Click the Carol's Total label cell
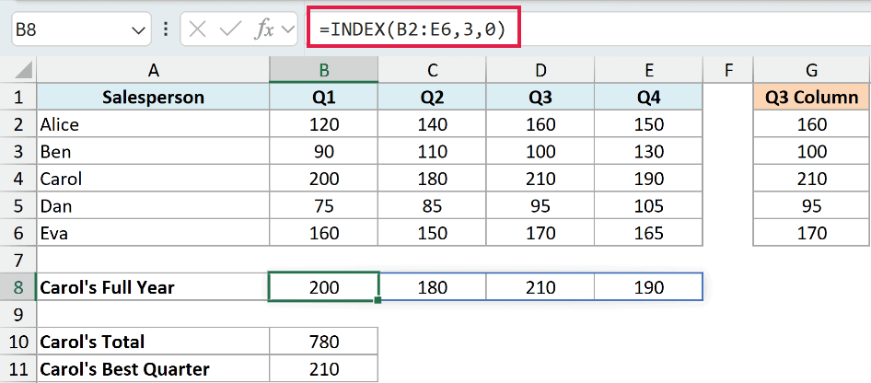This screenshot has height=383, width=871. pos(154,342)
